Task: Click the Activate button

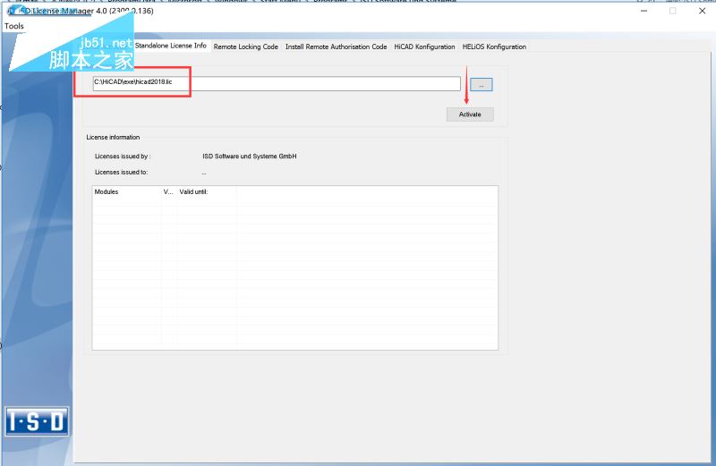Action: pos(470,114)
